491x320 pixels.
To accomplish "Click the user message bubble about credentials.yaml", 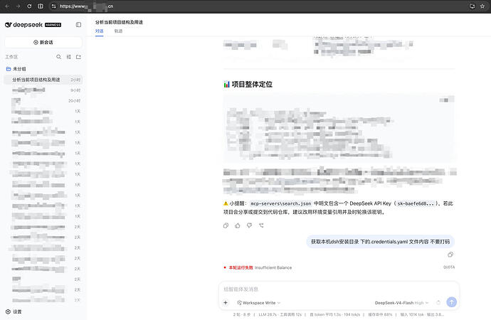I will [x=380, y=242].
